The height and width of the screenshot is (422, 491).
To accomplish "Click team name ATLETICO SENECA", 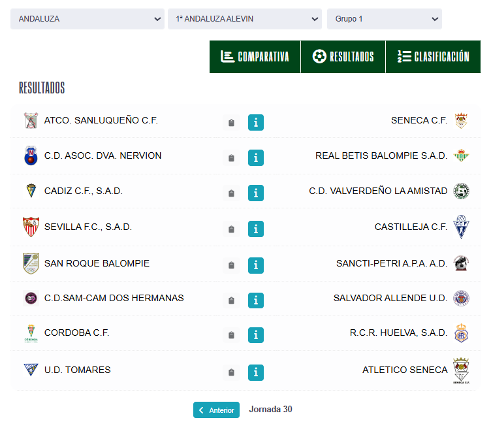I will tap(405, 370).
